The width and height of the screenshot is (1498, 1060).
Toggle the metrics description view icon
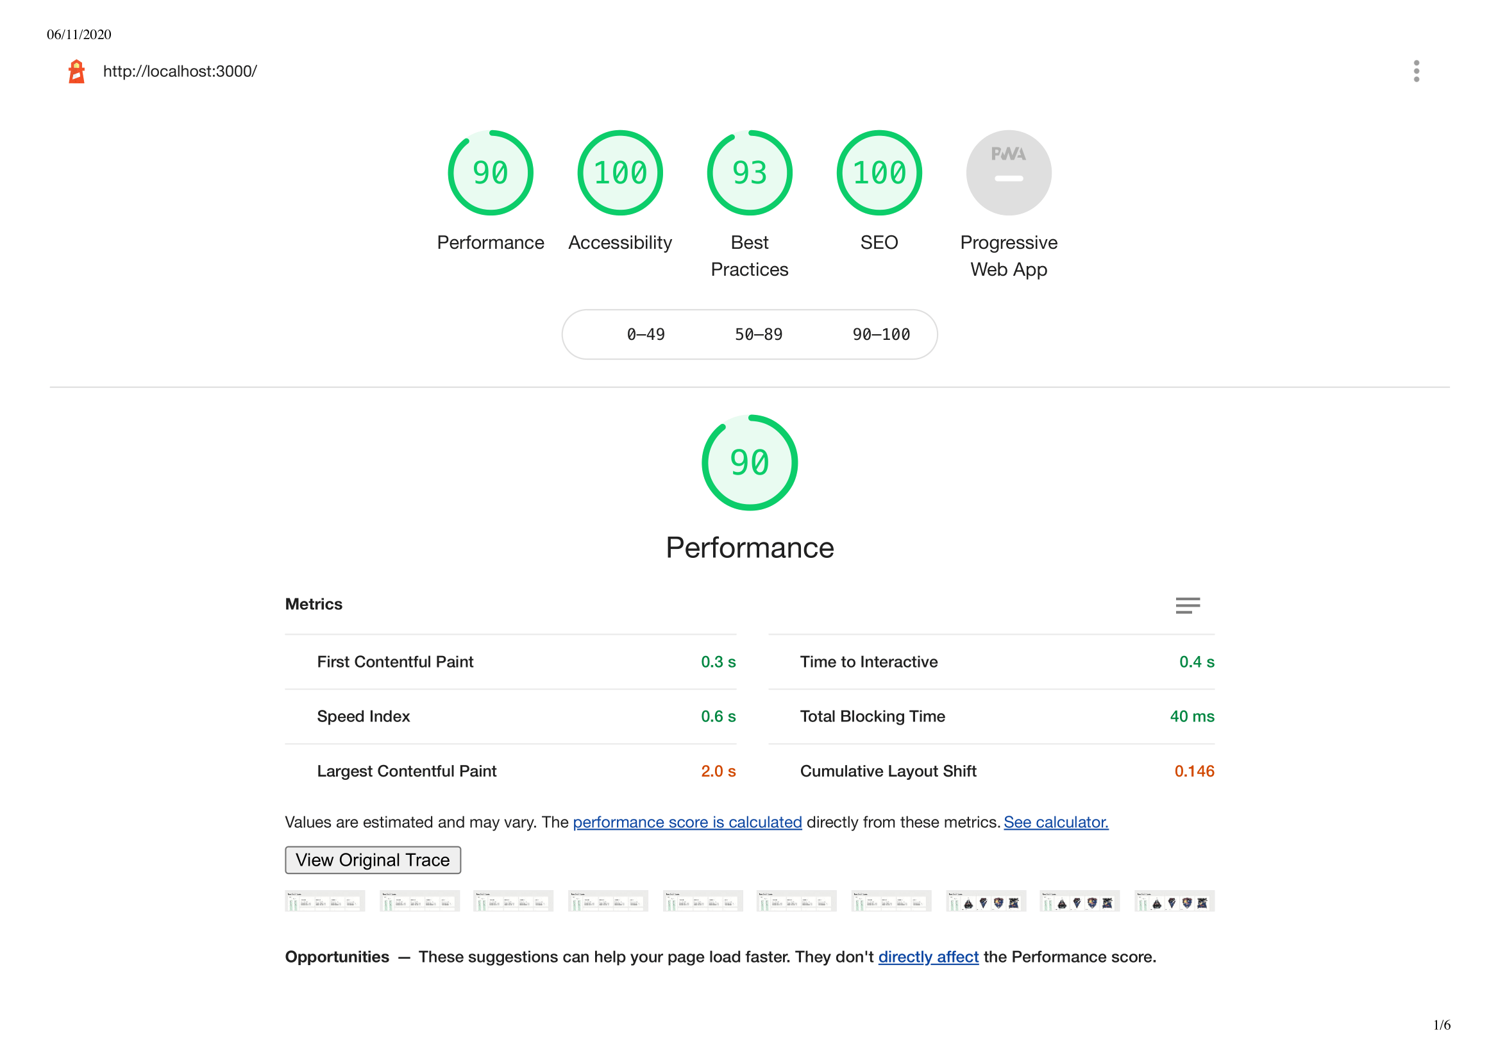pyautogui.click(x=1187, y=605)
